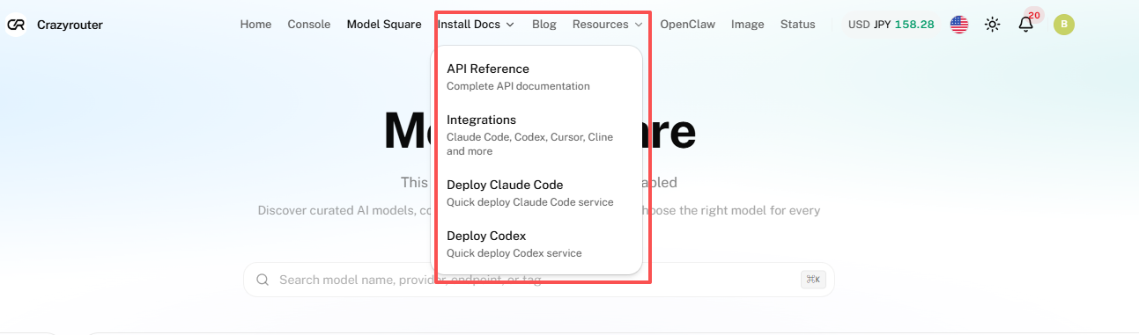The image size is (1139, 335).
Task: Open the Status nav link
Action: [x=798, y=25]
